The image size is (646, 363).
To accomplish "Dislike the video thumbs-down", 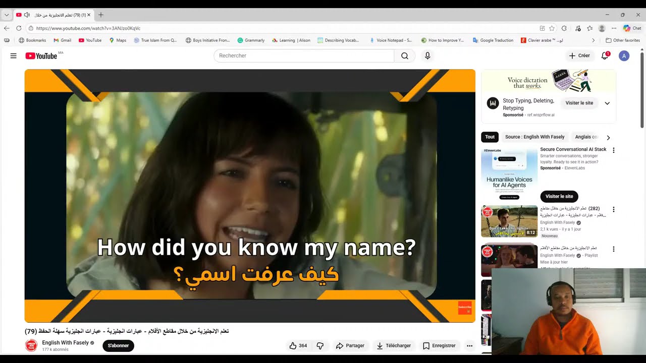I will tap(320, 345).
